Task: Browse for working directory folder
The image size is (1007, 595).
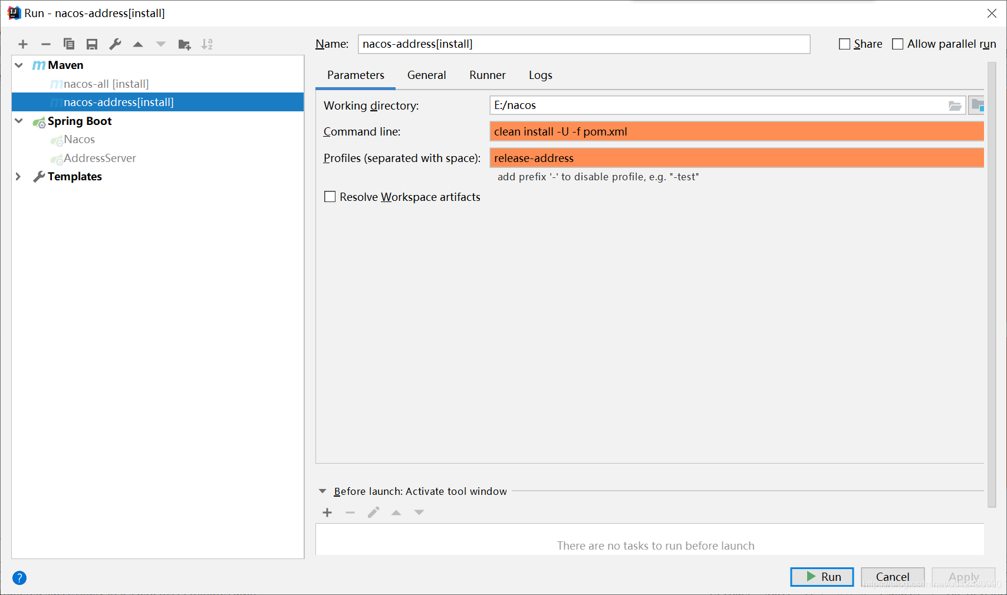Action: click(x=955, y=105)
